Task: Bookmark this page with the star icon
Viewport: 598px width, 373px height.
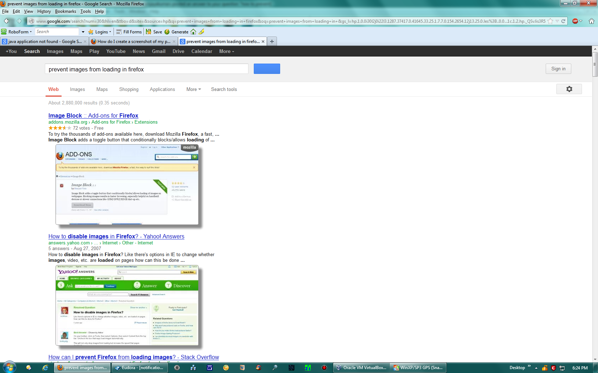Action: click(550, 21)
